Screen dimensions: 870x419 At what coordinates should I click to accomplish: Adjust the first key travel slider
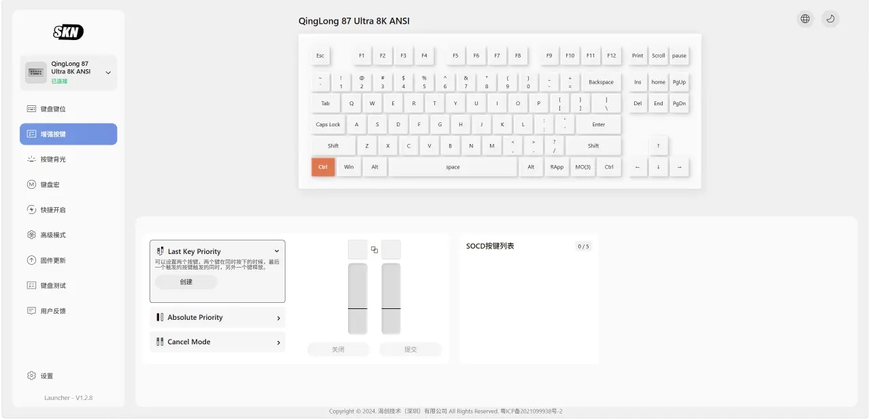358,299
